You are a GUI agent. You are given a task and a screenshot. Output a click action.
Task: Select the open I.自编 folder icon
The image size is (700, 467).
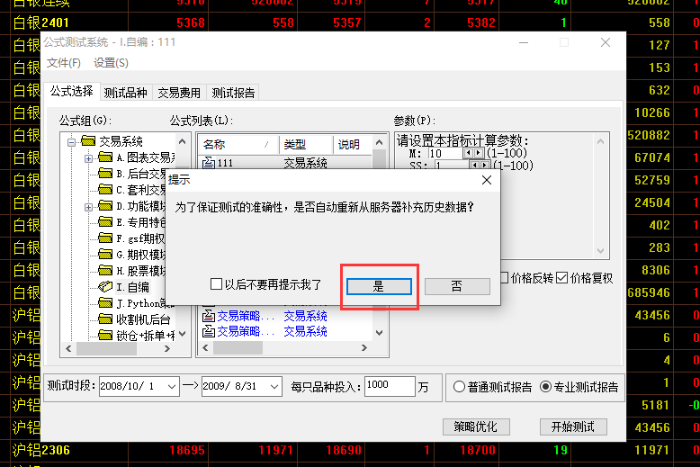point(105,287)
